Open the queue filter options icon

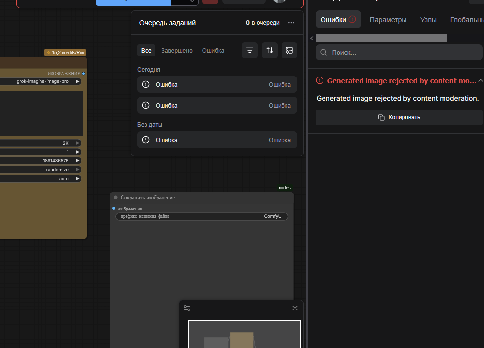[250, 50]
